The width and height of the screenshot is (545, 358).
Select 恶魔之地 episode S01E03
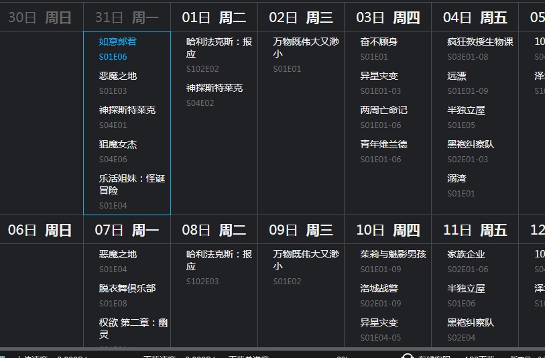click(117, 76)
